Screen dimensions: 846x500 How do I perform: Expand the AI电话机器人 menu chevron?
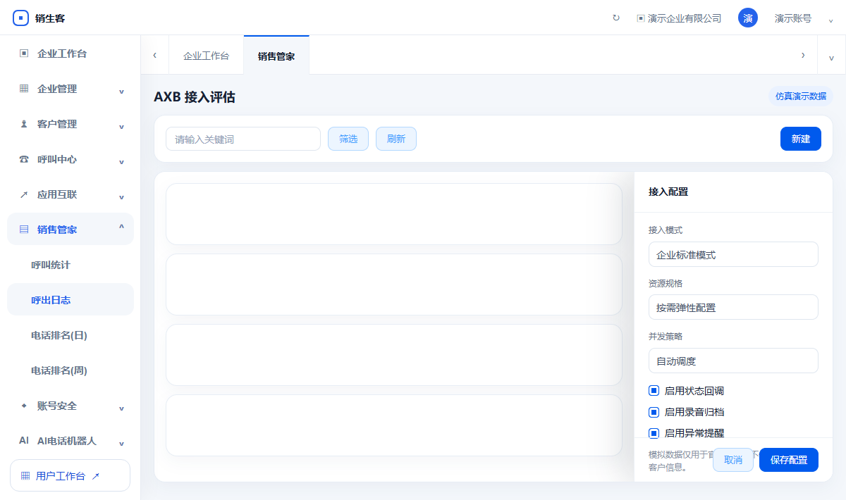[121, 443]
